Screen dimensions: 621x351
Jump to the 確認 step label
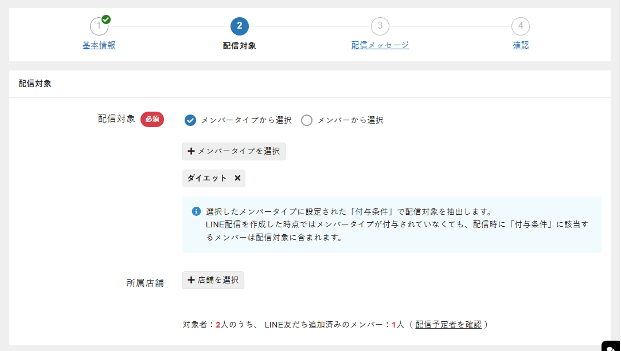(521, 45)
